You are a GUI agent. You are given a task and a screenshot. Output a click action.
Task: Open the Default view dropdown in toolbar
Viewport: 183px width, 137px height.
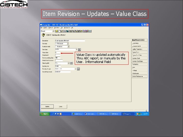53,31
